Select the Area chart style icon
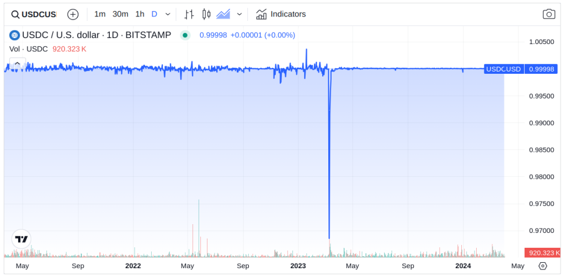Screen dimensions: 565x277 (223, 14)
